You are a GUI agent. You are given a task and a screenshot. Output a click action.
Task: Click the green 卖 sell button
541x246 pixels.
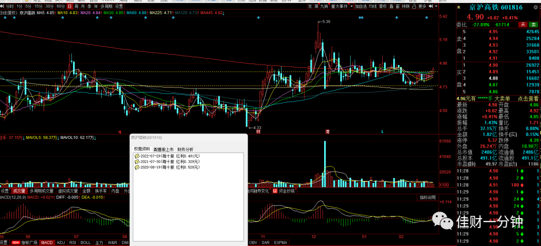(532, 24)
